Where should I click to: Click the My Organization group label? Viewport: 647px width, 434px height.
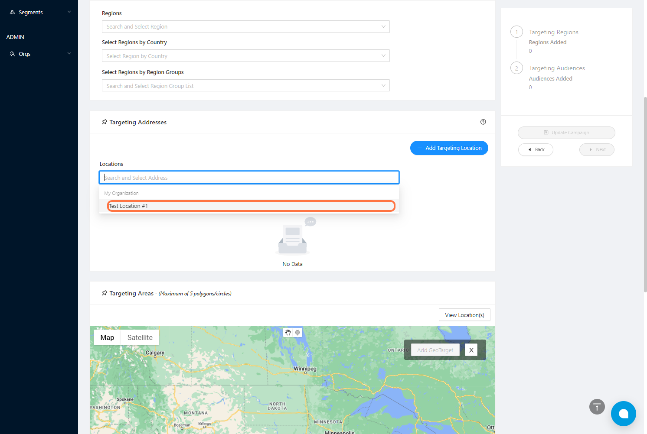coord(121,193)
